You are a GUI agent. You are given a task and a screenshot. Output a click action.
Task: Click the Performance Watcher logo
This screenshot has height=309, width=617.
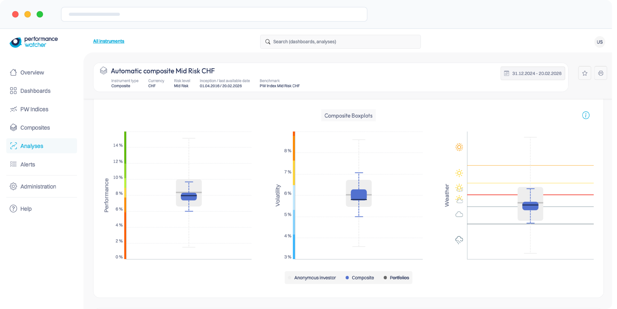pos(33,42)
